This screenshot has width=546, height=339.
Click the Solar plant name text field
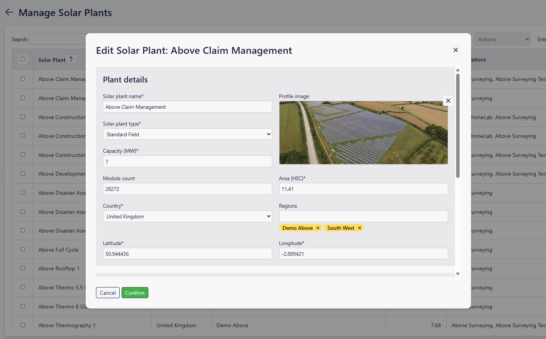(x=187, y=107)
